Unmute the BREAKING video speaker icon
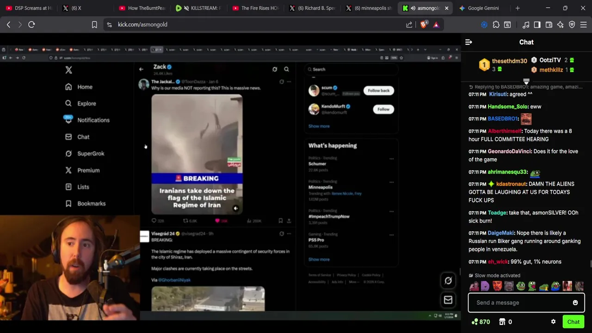592x333 pixels. coord(235,209)
